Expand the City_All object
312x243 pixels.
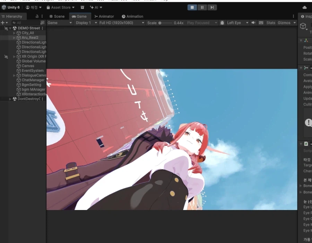14,33
